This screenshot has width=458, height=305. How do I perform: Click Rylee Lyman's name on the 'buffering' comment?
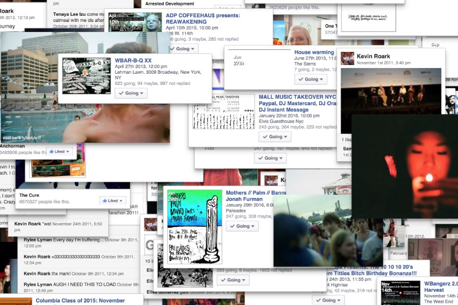pyautogui.click(x=38, y=239)
